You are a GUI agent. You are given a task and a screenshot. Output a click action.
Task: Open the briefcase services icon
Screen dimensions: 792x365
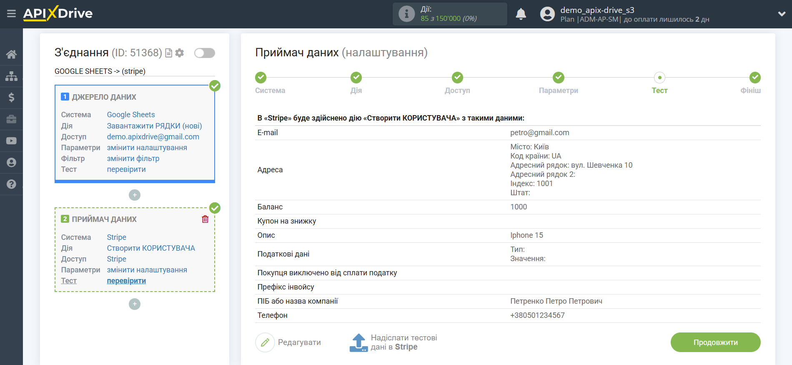click(11, 119)
